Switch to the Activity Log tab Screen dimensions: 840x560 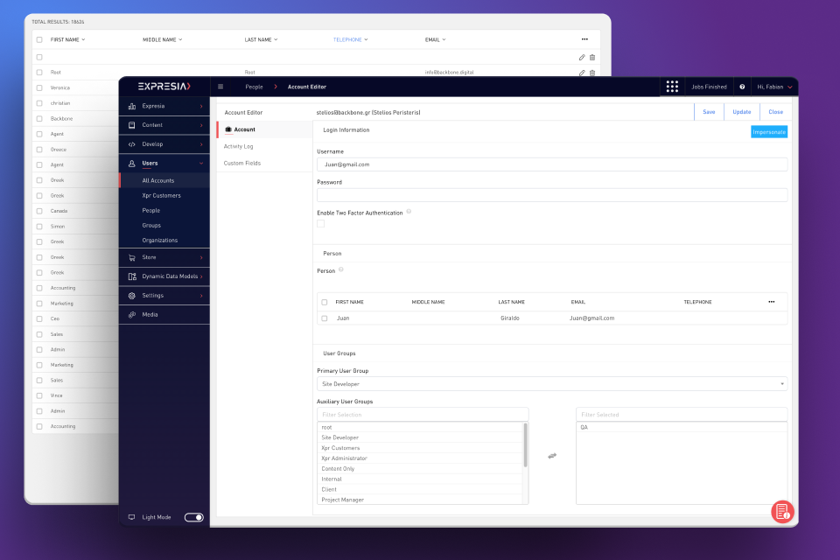[238, 146]
